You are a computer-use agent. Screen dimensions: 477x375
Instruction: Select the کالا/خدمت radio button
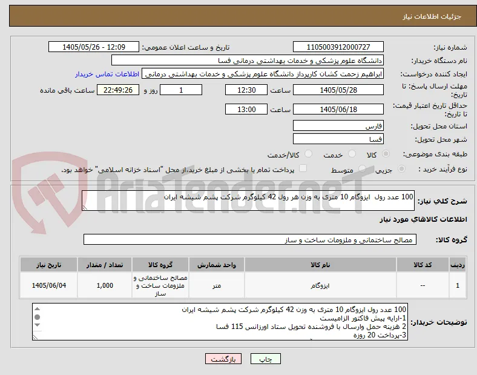[x=309, y=154]
